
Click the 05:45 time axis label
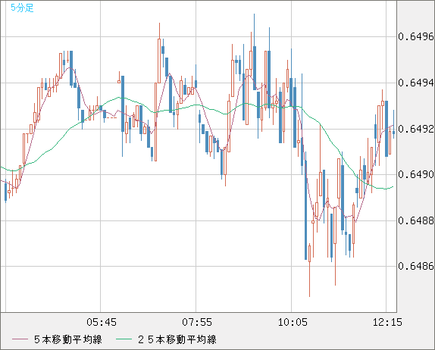point(102,322)
